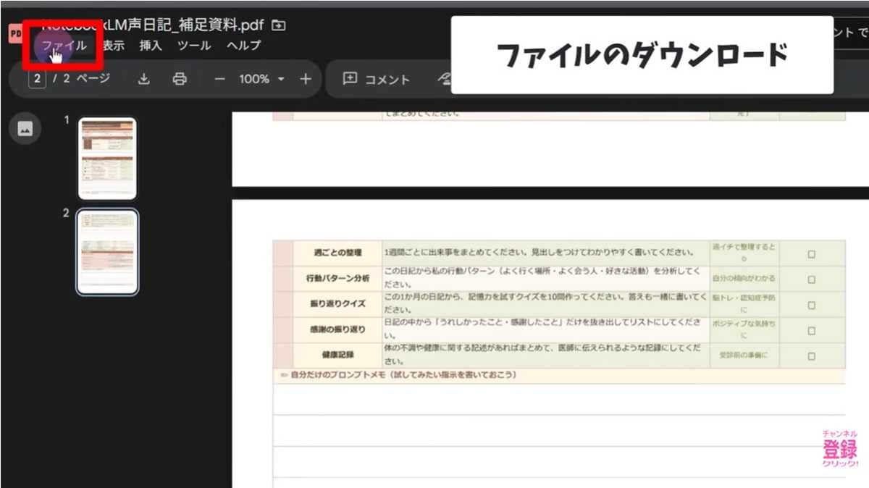The width and height of the screenshot is (869, 488).
Task: Click the 2 ページ total page label
Action: click(x=87, y=79)
